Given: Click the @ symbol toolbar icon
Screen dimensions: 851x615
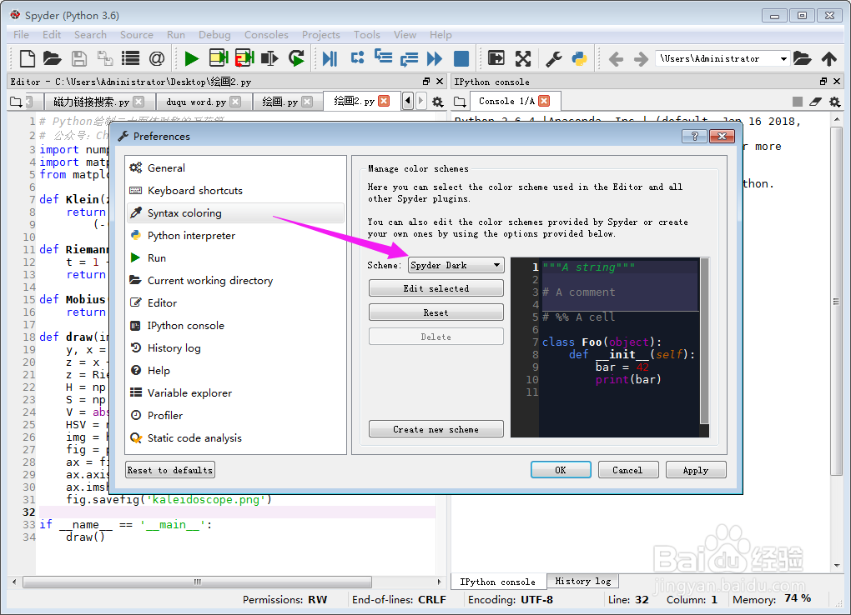Looking at the screenshot, I should [157, 58].
